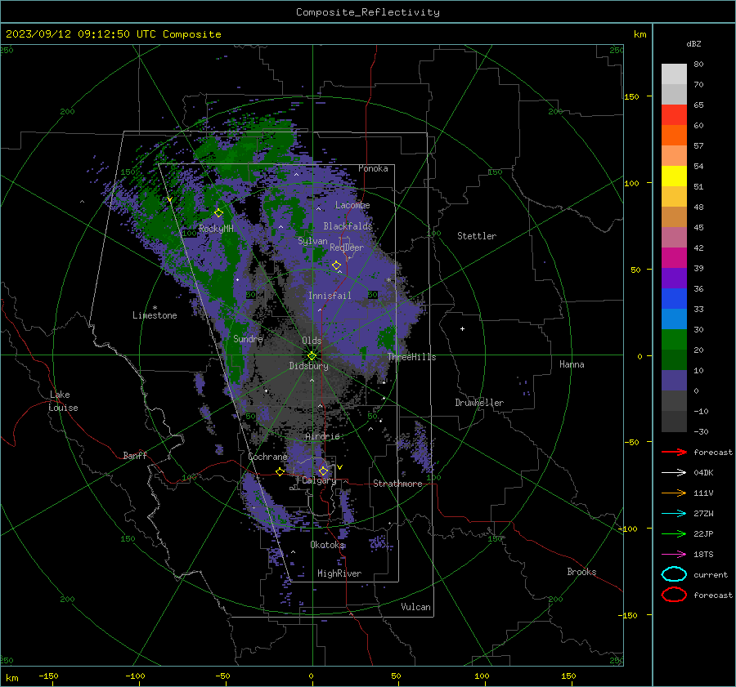
Task: Click the red forecast arrow in the legend
Action: click(674, 452)
